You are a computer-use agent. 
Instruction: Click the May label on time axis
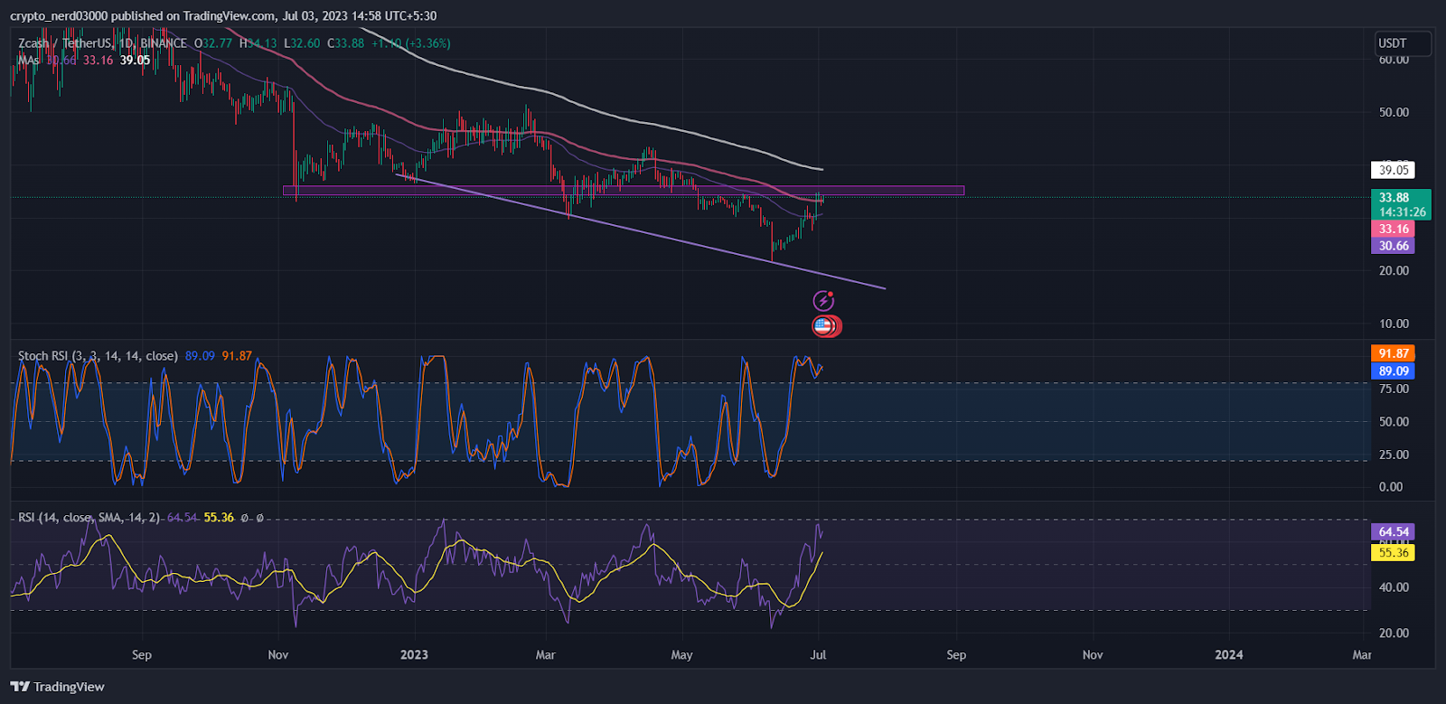point(681,654)
